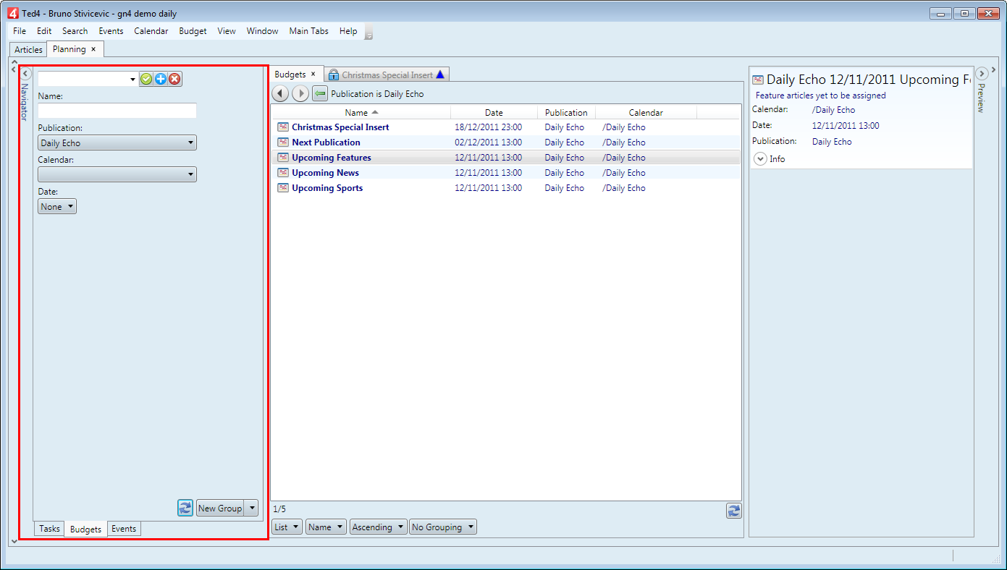Click the forward navigation arrow in Budgets
Viewport: 1007px width, 570px height.
click(x=300, y=93)
